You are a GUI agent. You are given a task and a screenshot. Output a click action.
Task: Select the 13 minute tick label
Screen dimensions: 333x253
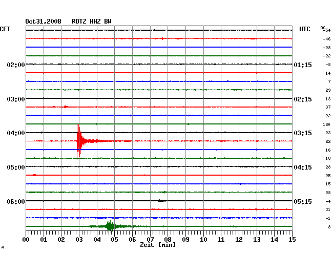coord(257,240)
